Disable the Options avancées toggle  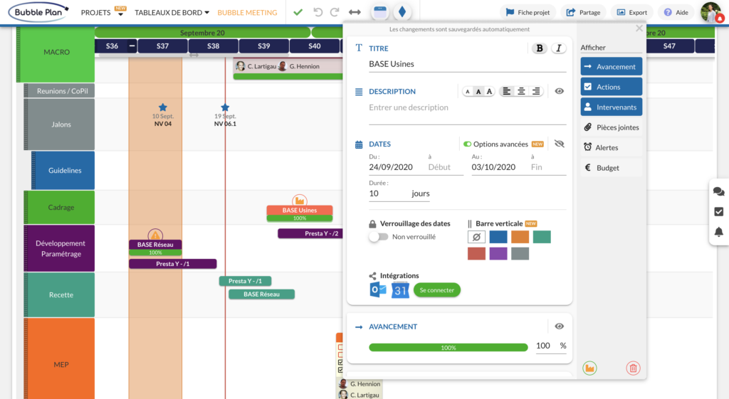point(467,144)
